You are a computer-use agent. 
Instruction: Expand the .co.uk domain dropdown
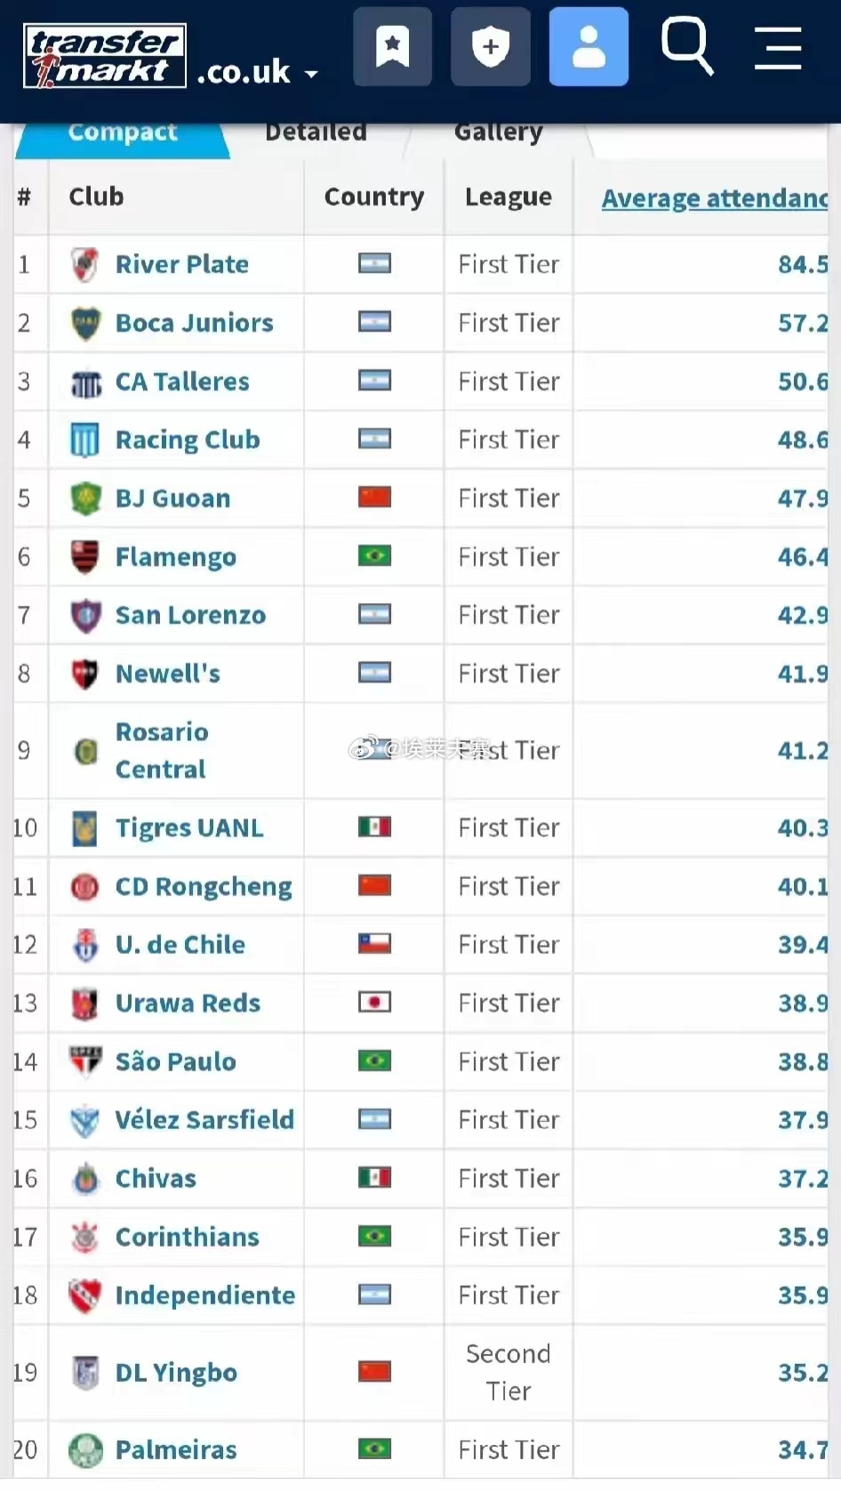coord(311,74)
